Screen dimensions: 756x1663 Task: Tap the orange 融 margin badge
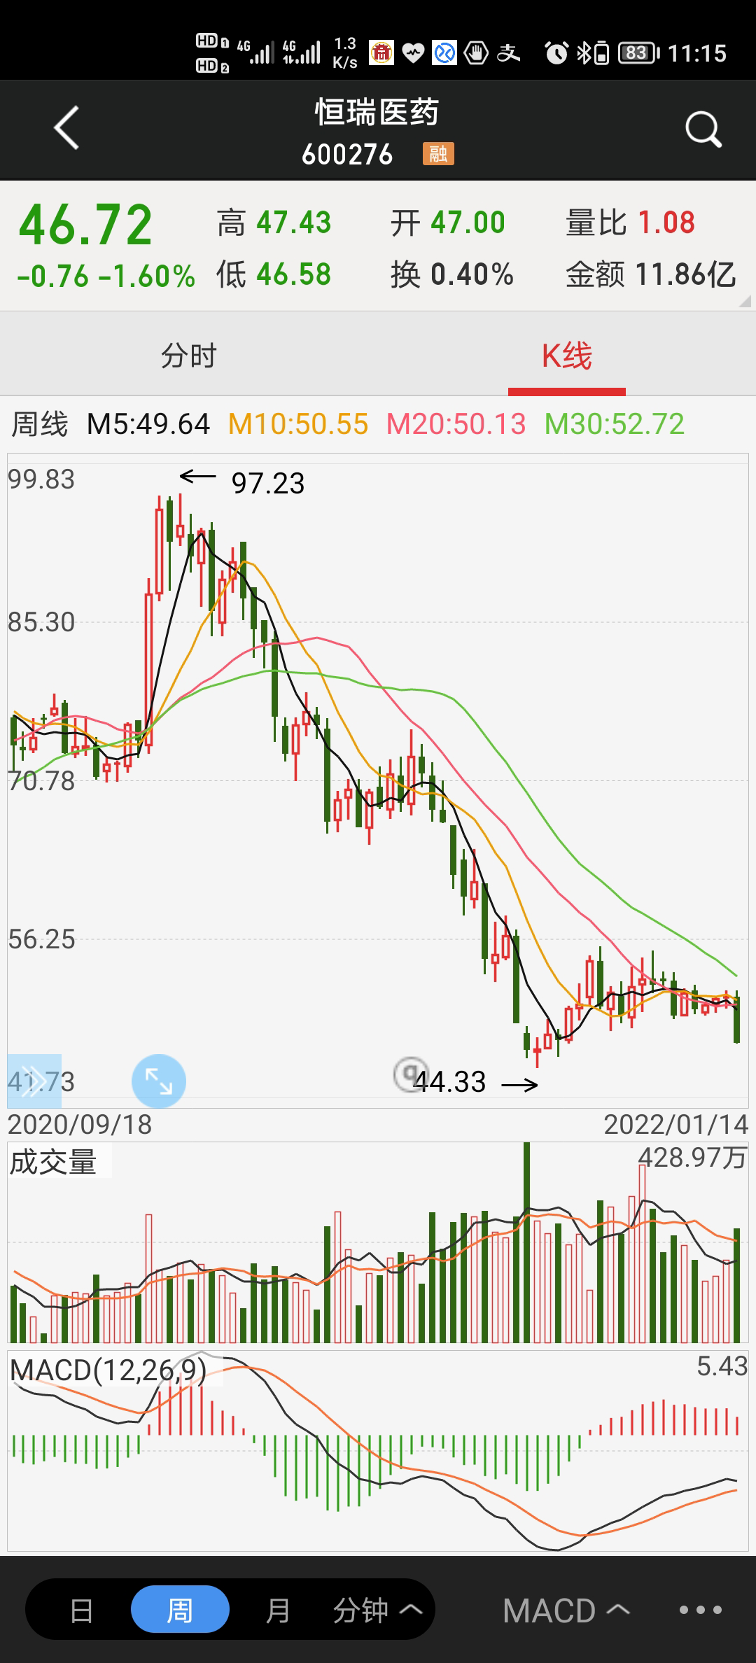pyautogui.click(x=438, y=154)
